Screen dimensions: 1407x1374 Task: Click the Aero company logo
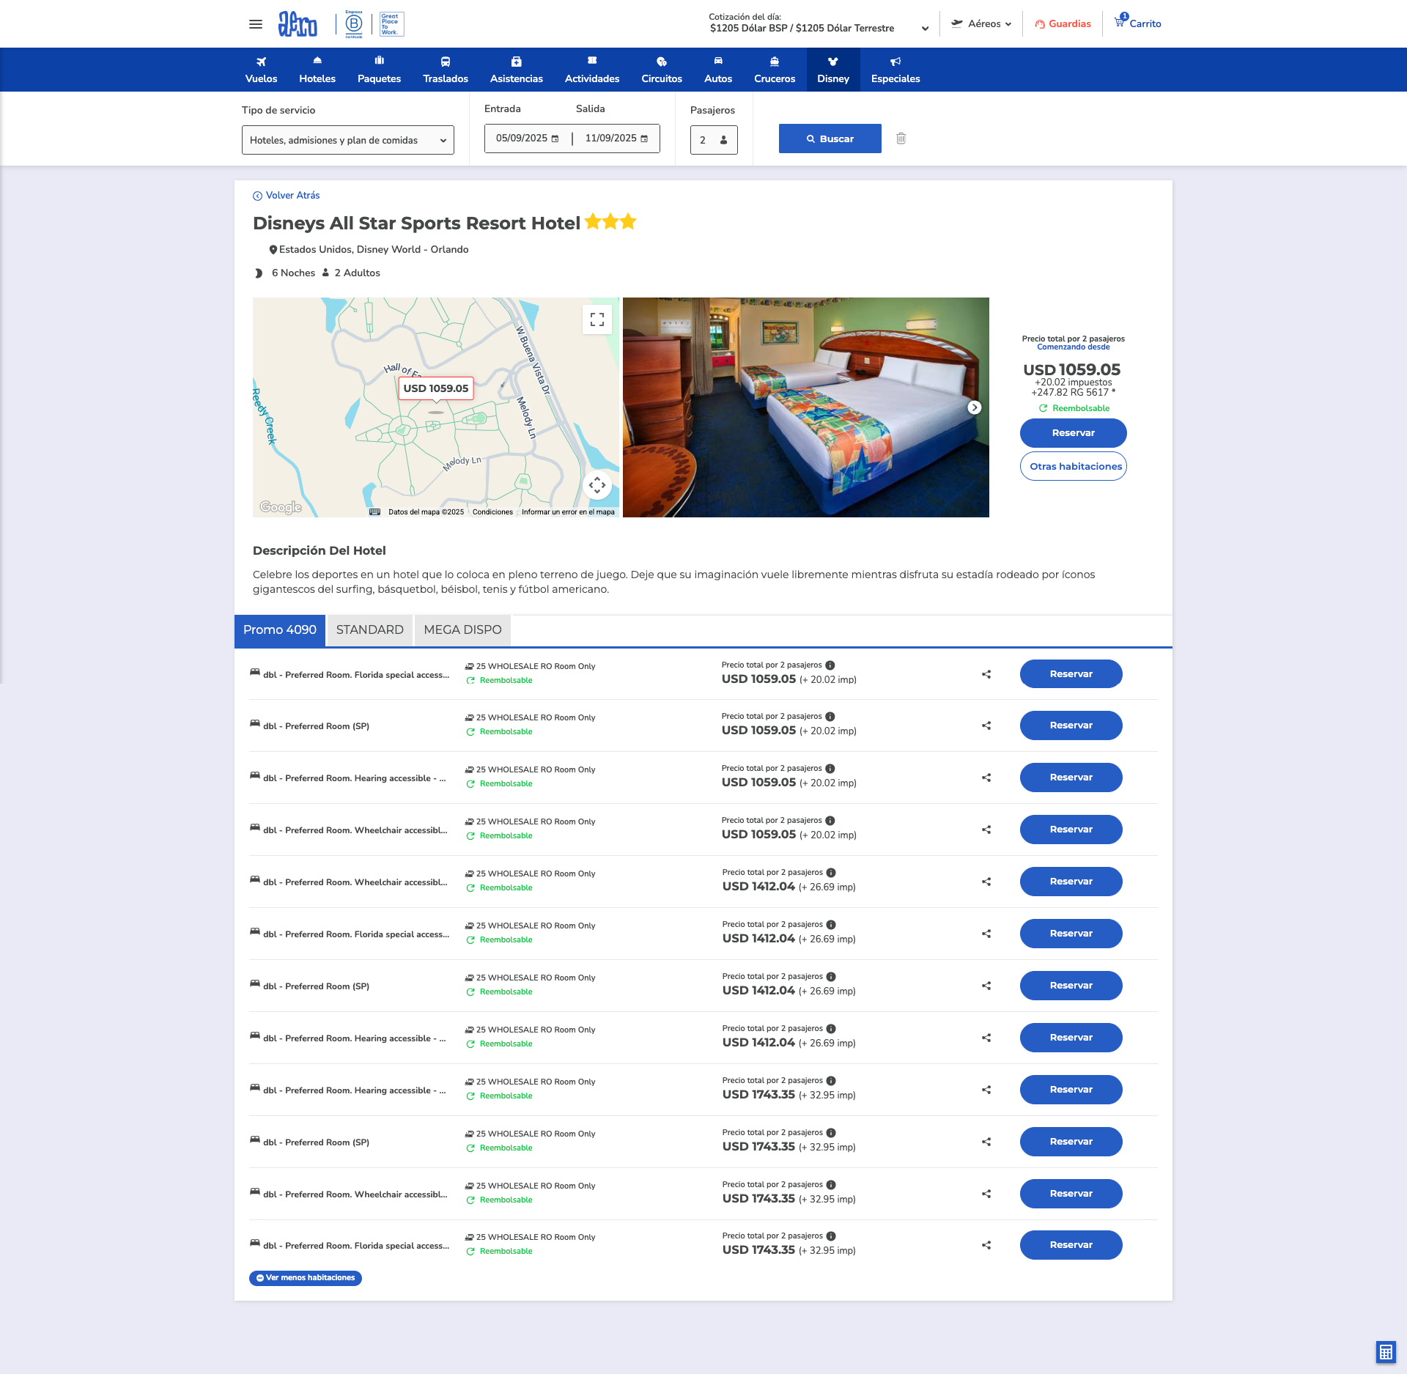click(x=298, y=24)
